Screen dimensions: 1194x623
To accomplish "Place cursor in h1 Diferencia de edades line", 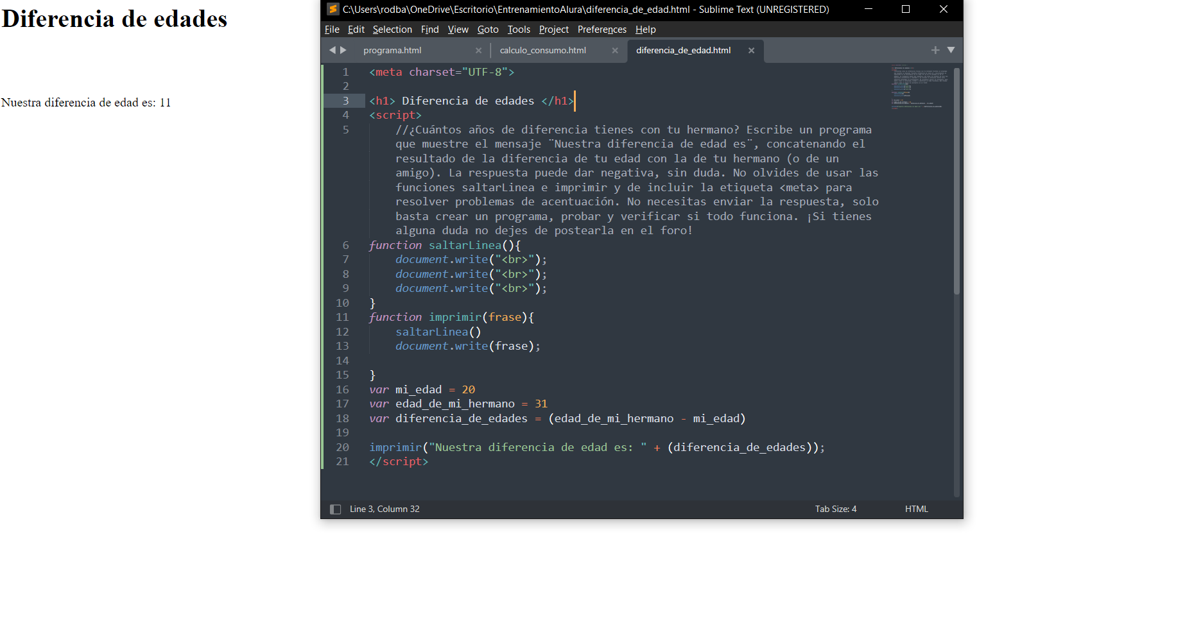I will point(472,101).
